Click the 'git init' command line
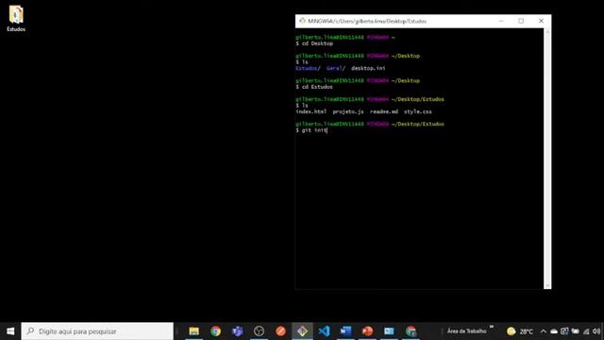The height and width of the screenshot is (340, 604). 311,130
